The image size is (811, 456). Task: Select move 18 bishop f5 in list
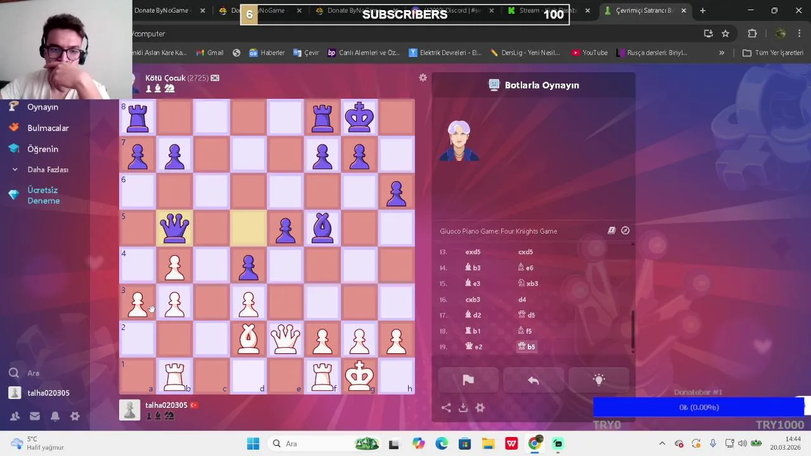[x=525, y=331]
